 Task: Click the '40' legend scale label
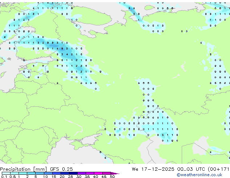(x=95, y=177)
